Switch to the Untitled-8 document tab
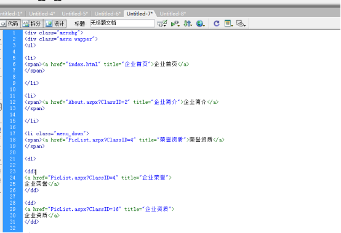Screen dimensions: 341x233 click(173, 14)
